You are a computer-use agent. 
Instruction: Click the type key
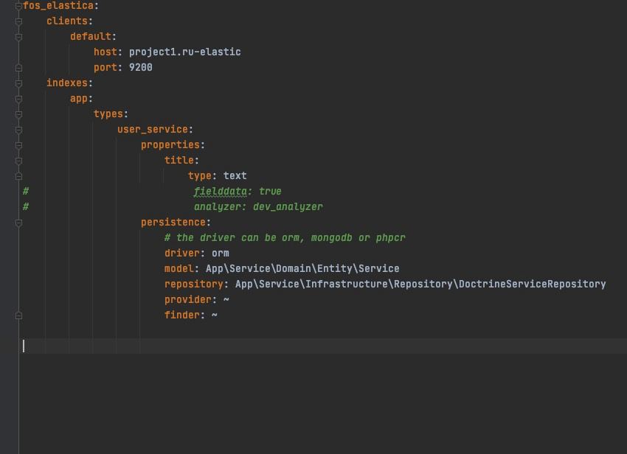pyautogui.click(x=200, y=176)
